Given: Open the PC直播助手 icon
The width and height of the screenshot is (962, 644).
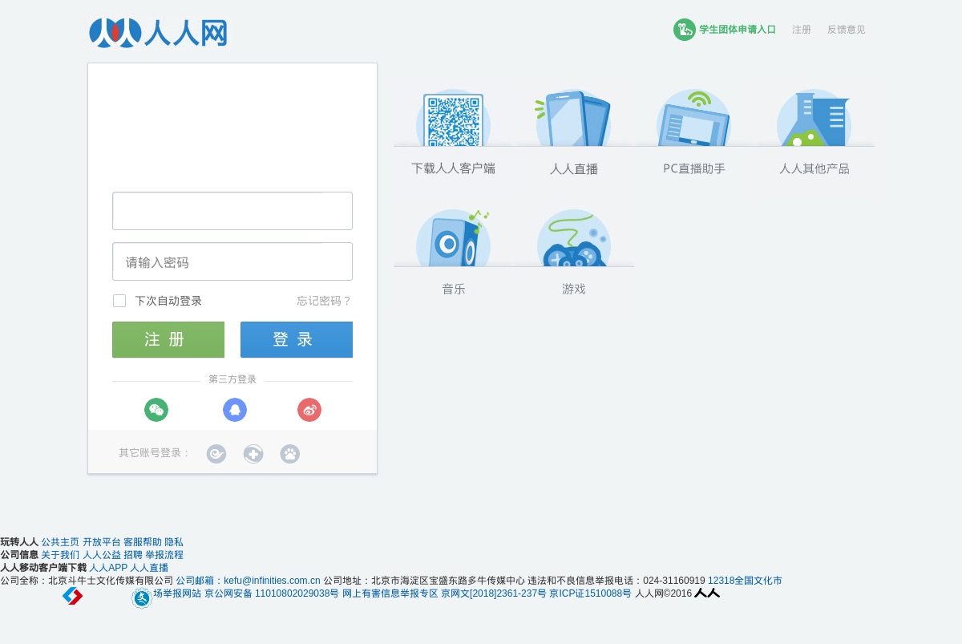Looking at the screenshot, I should [693, 117].
